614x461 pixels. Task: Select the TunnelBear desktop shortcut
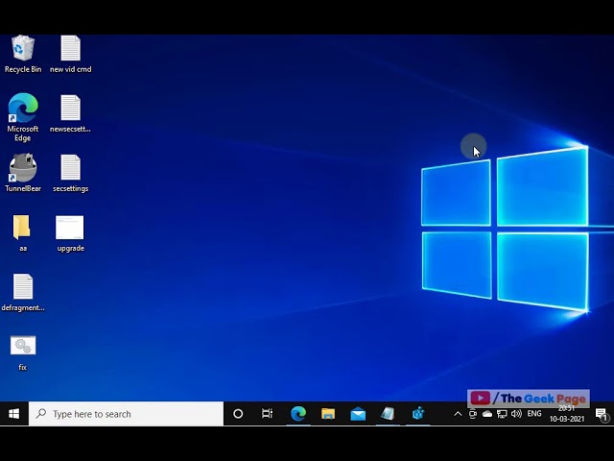(23, 173)
